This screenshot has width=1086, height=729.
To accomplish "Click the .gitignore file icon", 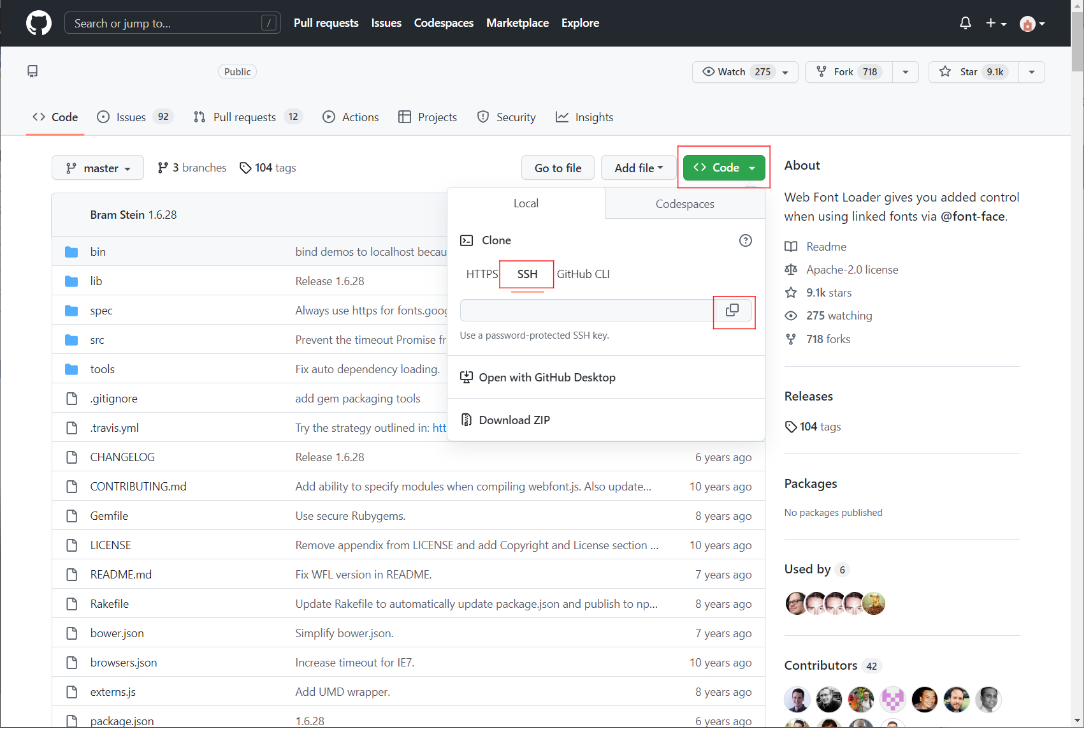I will (x=72, y=399).
